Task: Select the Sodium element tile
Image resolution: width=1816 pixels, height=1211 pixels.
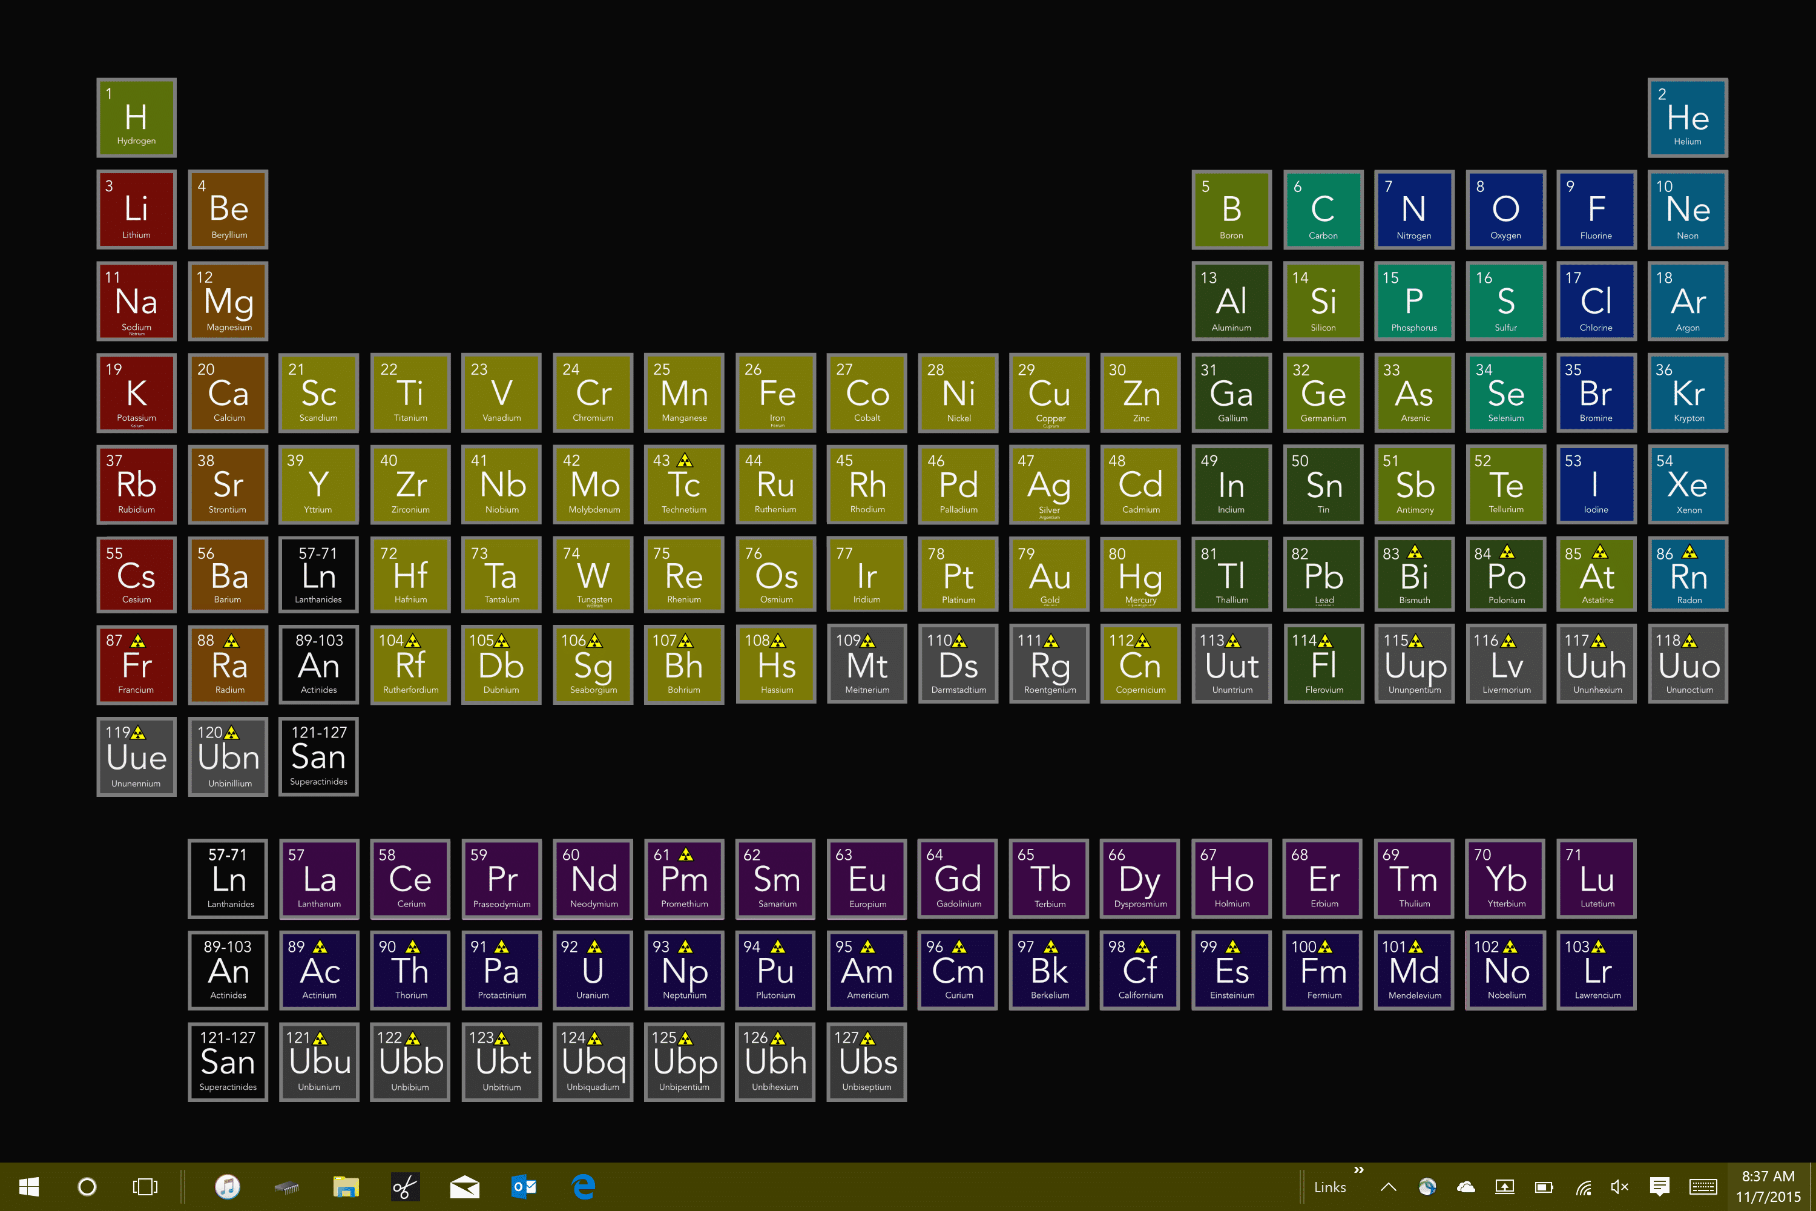Action: [136, 301]
